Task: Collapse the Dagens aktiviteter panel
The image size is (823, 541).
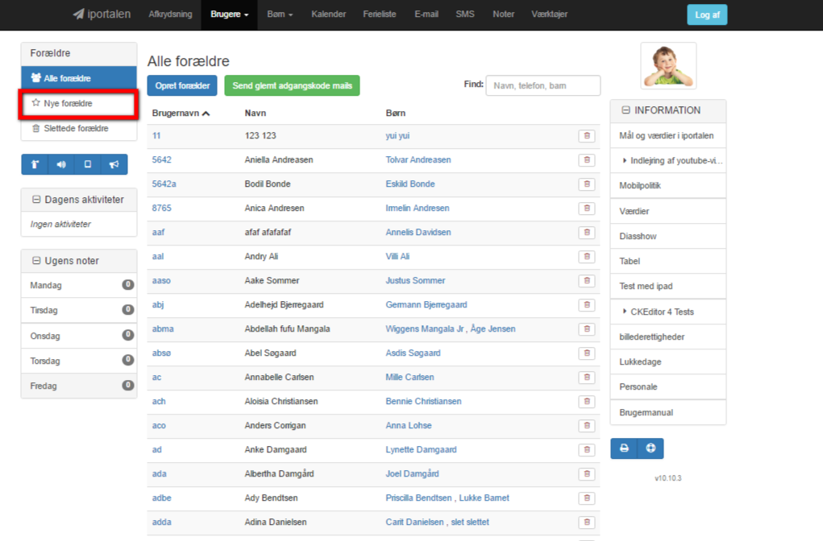Action: pos(36,200)
